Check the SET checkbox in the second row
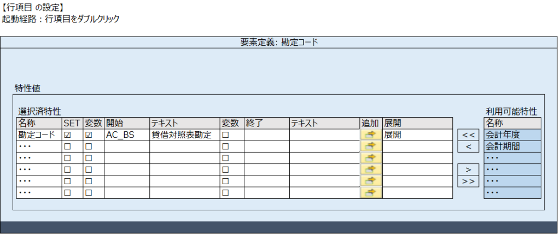 [67, 146]
